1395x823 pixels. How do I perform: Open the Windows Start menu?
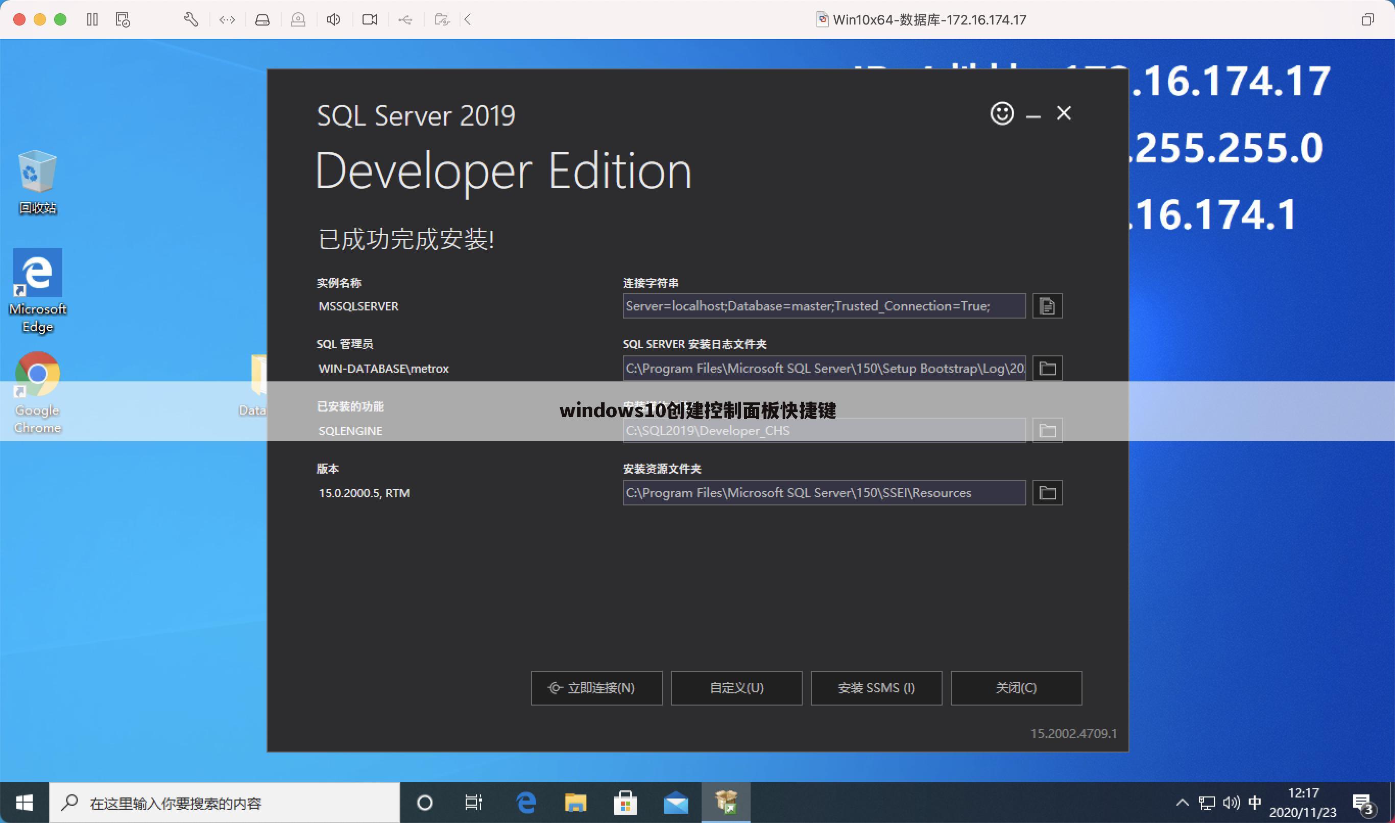point(25,803)
